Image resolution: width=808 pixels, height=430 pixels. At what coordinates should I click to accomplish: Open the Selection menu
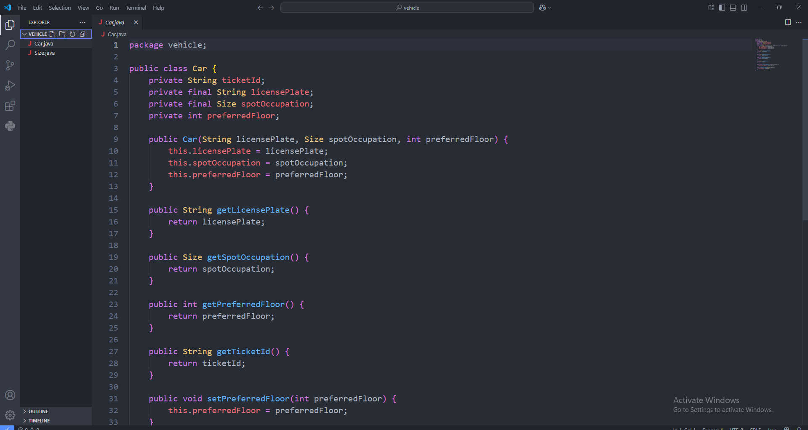[x=60, y=8]
